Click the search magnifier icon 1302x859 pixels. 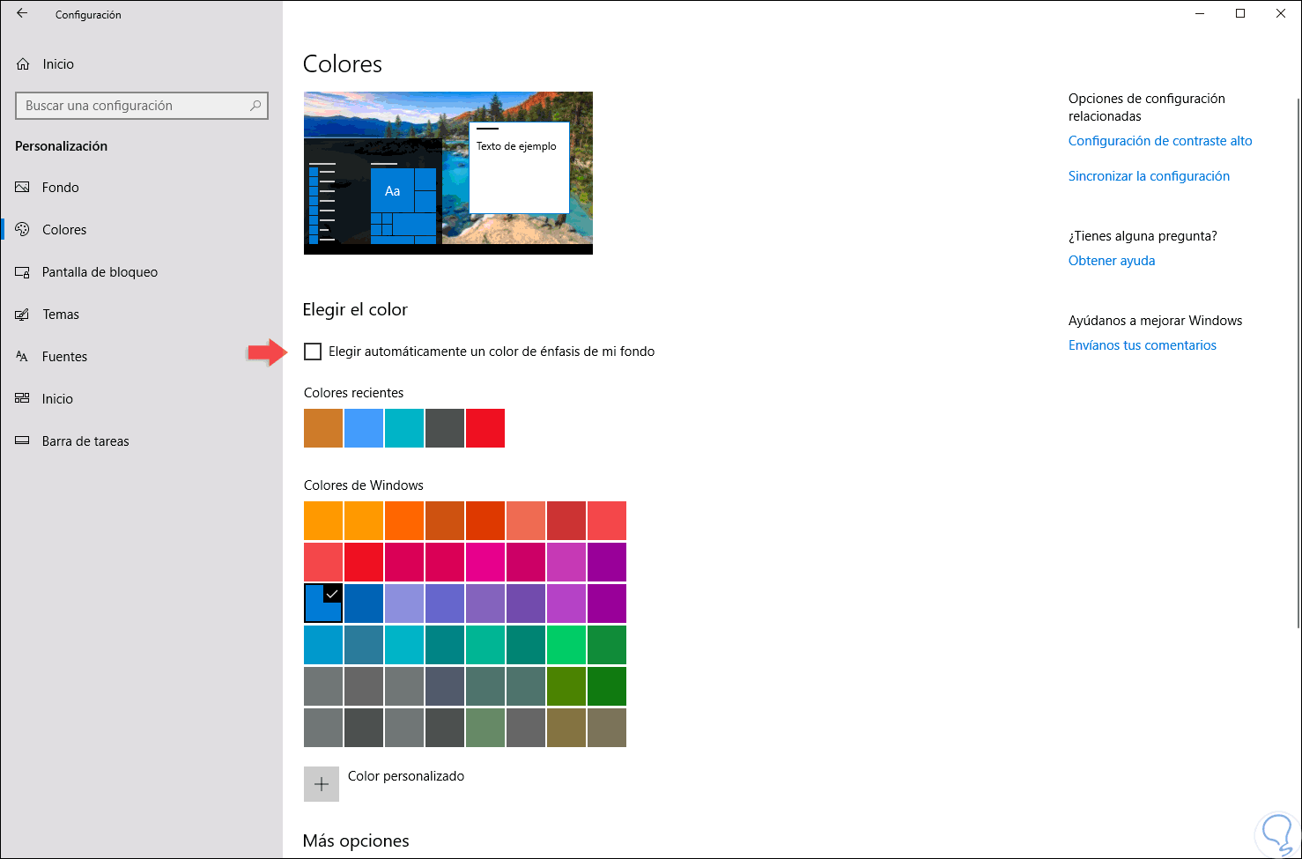[x=255, y=106]
